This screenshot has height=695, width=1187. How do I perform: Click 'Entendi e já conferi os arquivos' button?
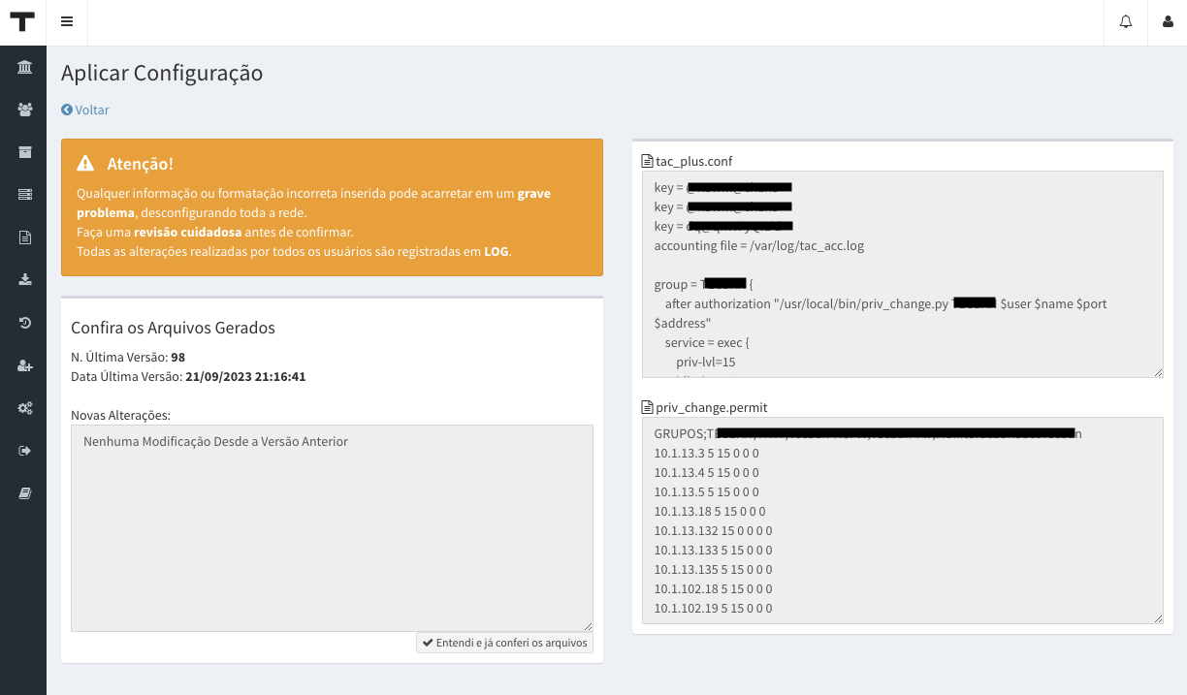504,643
